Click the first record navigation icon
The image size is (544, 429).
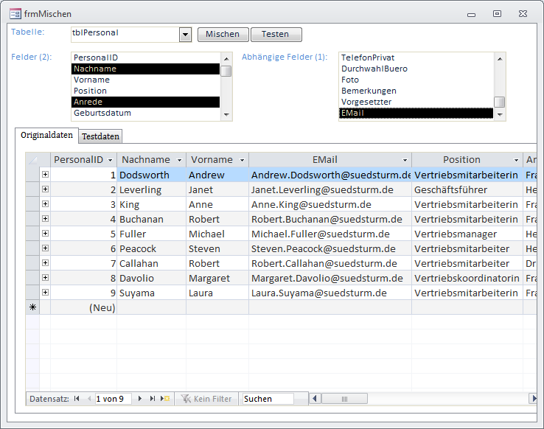pyautogui.click(x=77, y=399)
